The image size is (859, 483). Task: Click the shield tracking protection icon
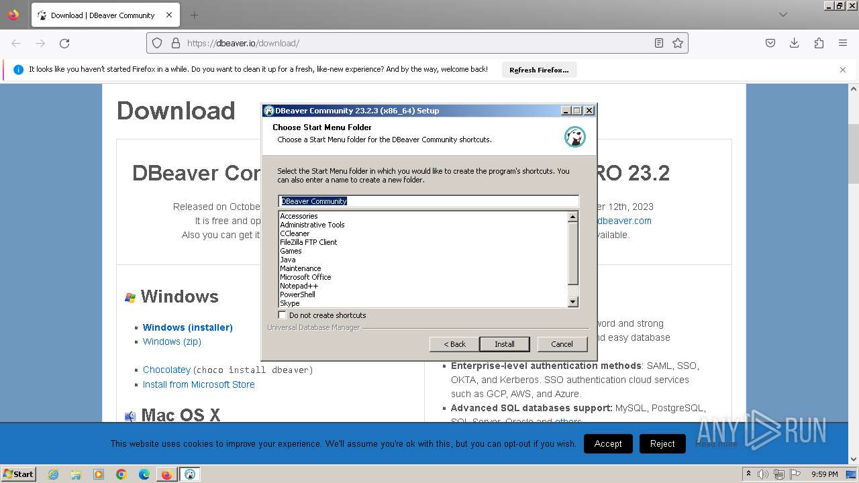point(157,43)
